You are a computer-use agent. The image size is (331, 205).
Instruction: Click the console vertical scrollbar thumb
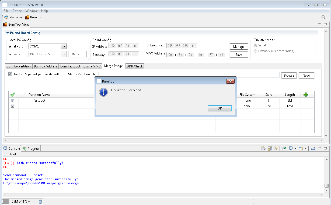point(326,186)
